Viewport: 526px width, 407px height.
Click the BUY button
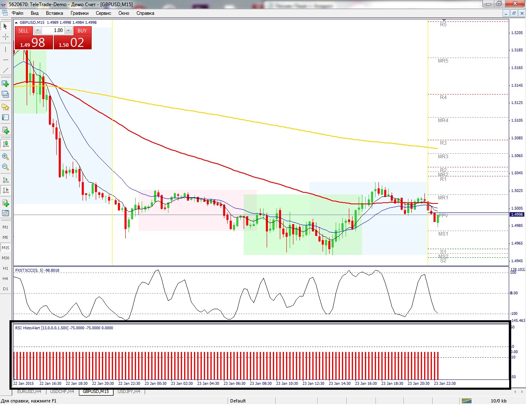(x=82, y=30)
